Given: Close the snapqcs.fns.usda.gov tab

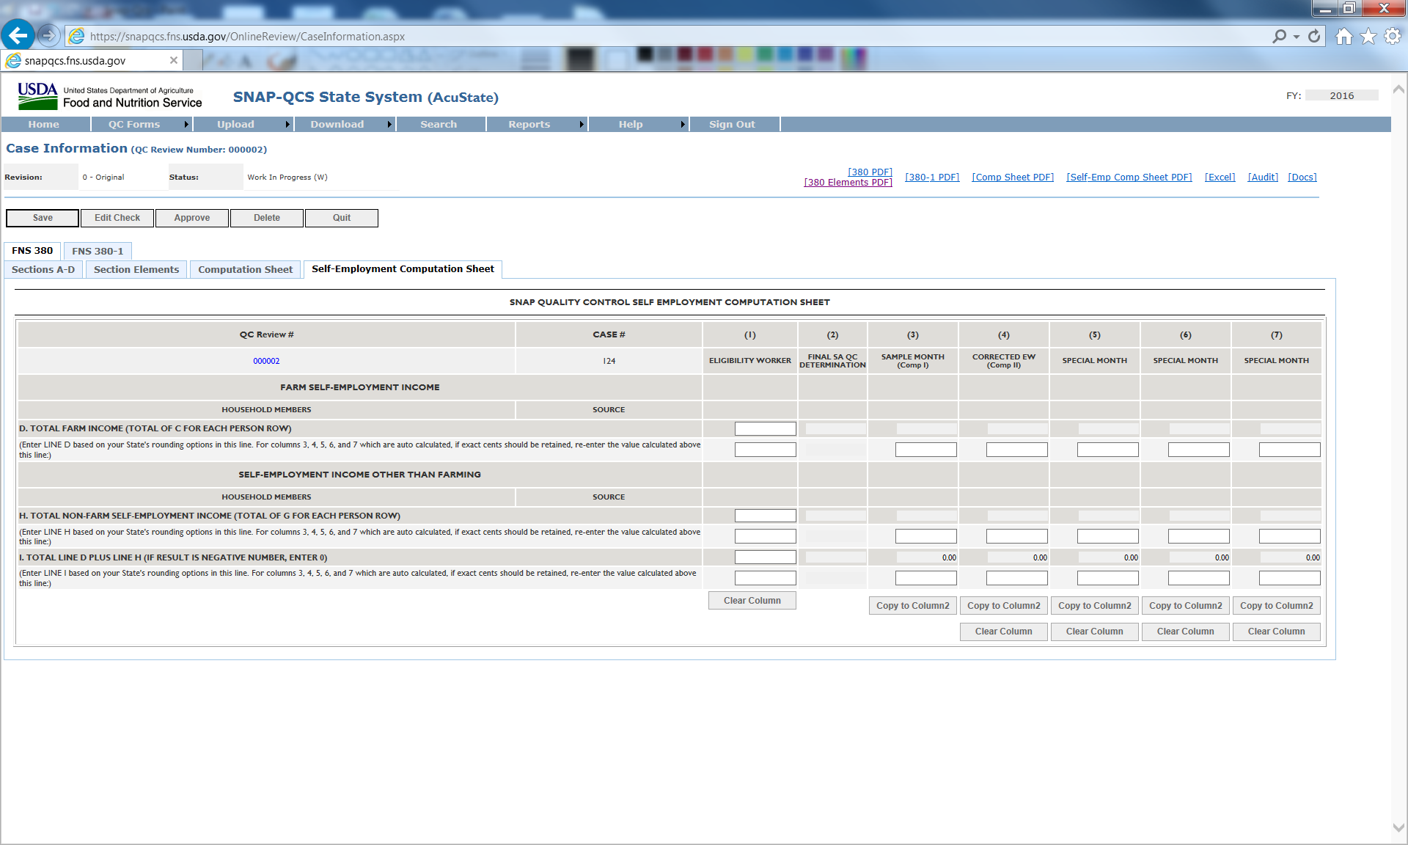Looking at the screenshot, I should (x=174, y=60).
